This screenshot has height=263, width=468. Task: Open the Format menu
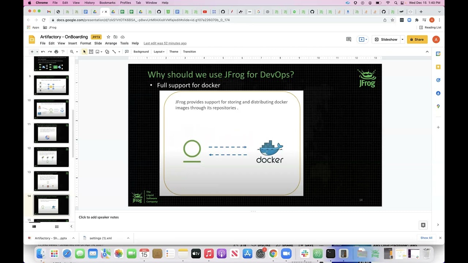click(86, 43)
